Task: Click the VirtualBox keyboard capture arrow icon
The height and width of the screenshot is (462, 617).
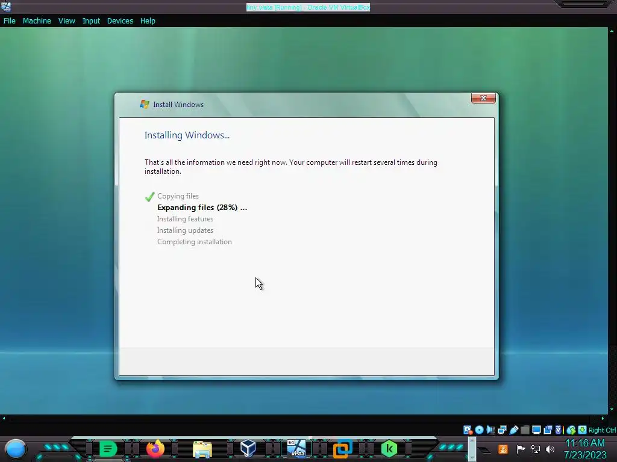Action: coord(583,430)
